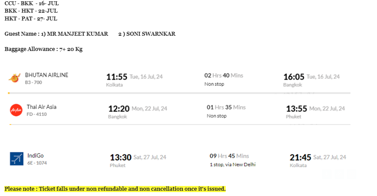This screenshot has width=377, height=196.
Task: Click the Thai Air Asia label
Action: pyautogui.click(x=42, y=107)
